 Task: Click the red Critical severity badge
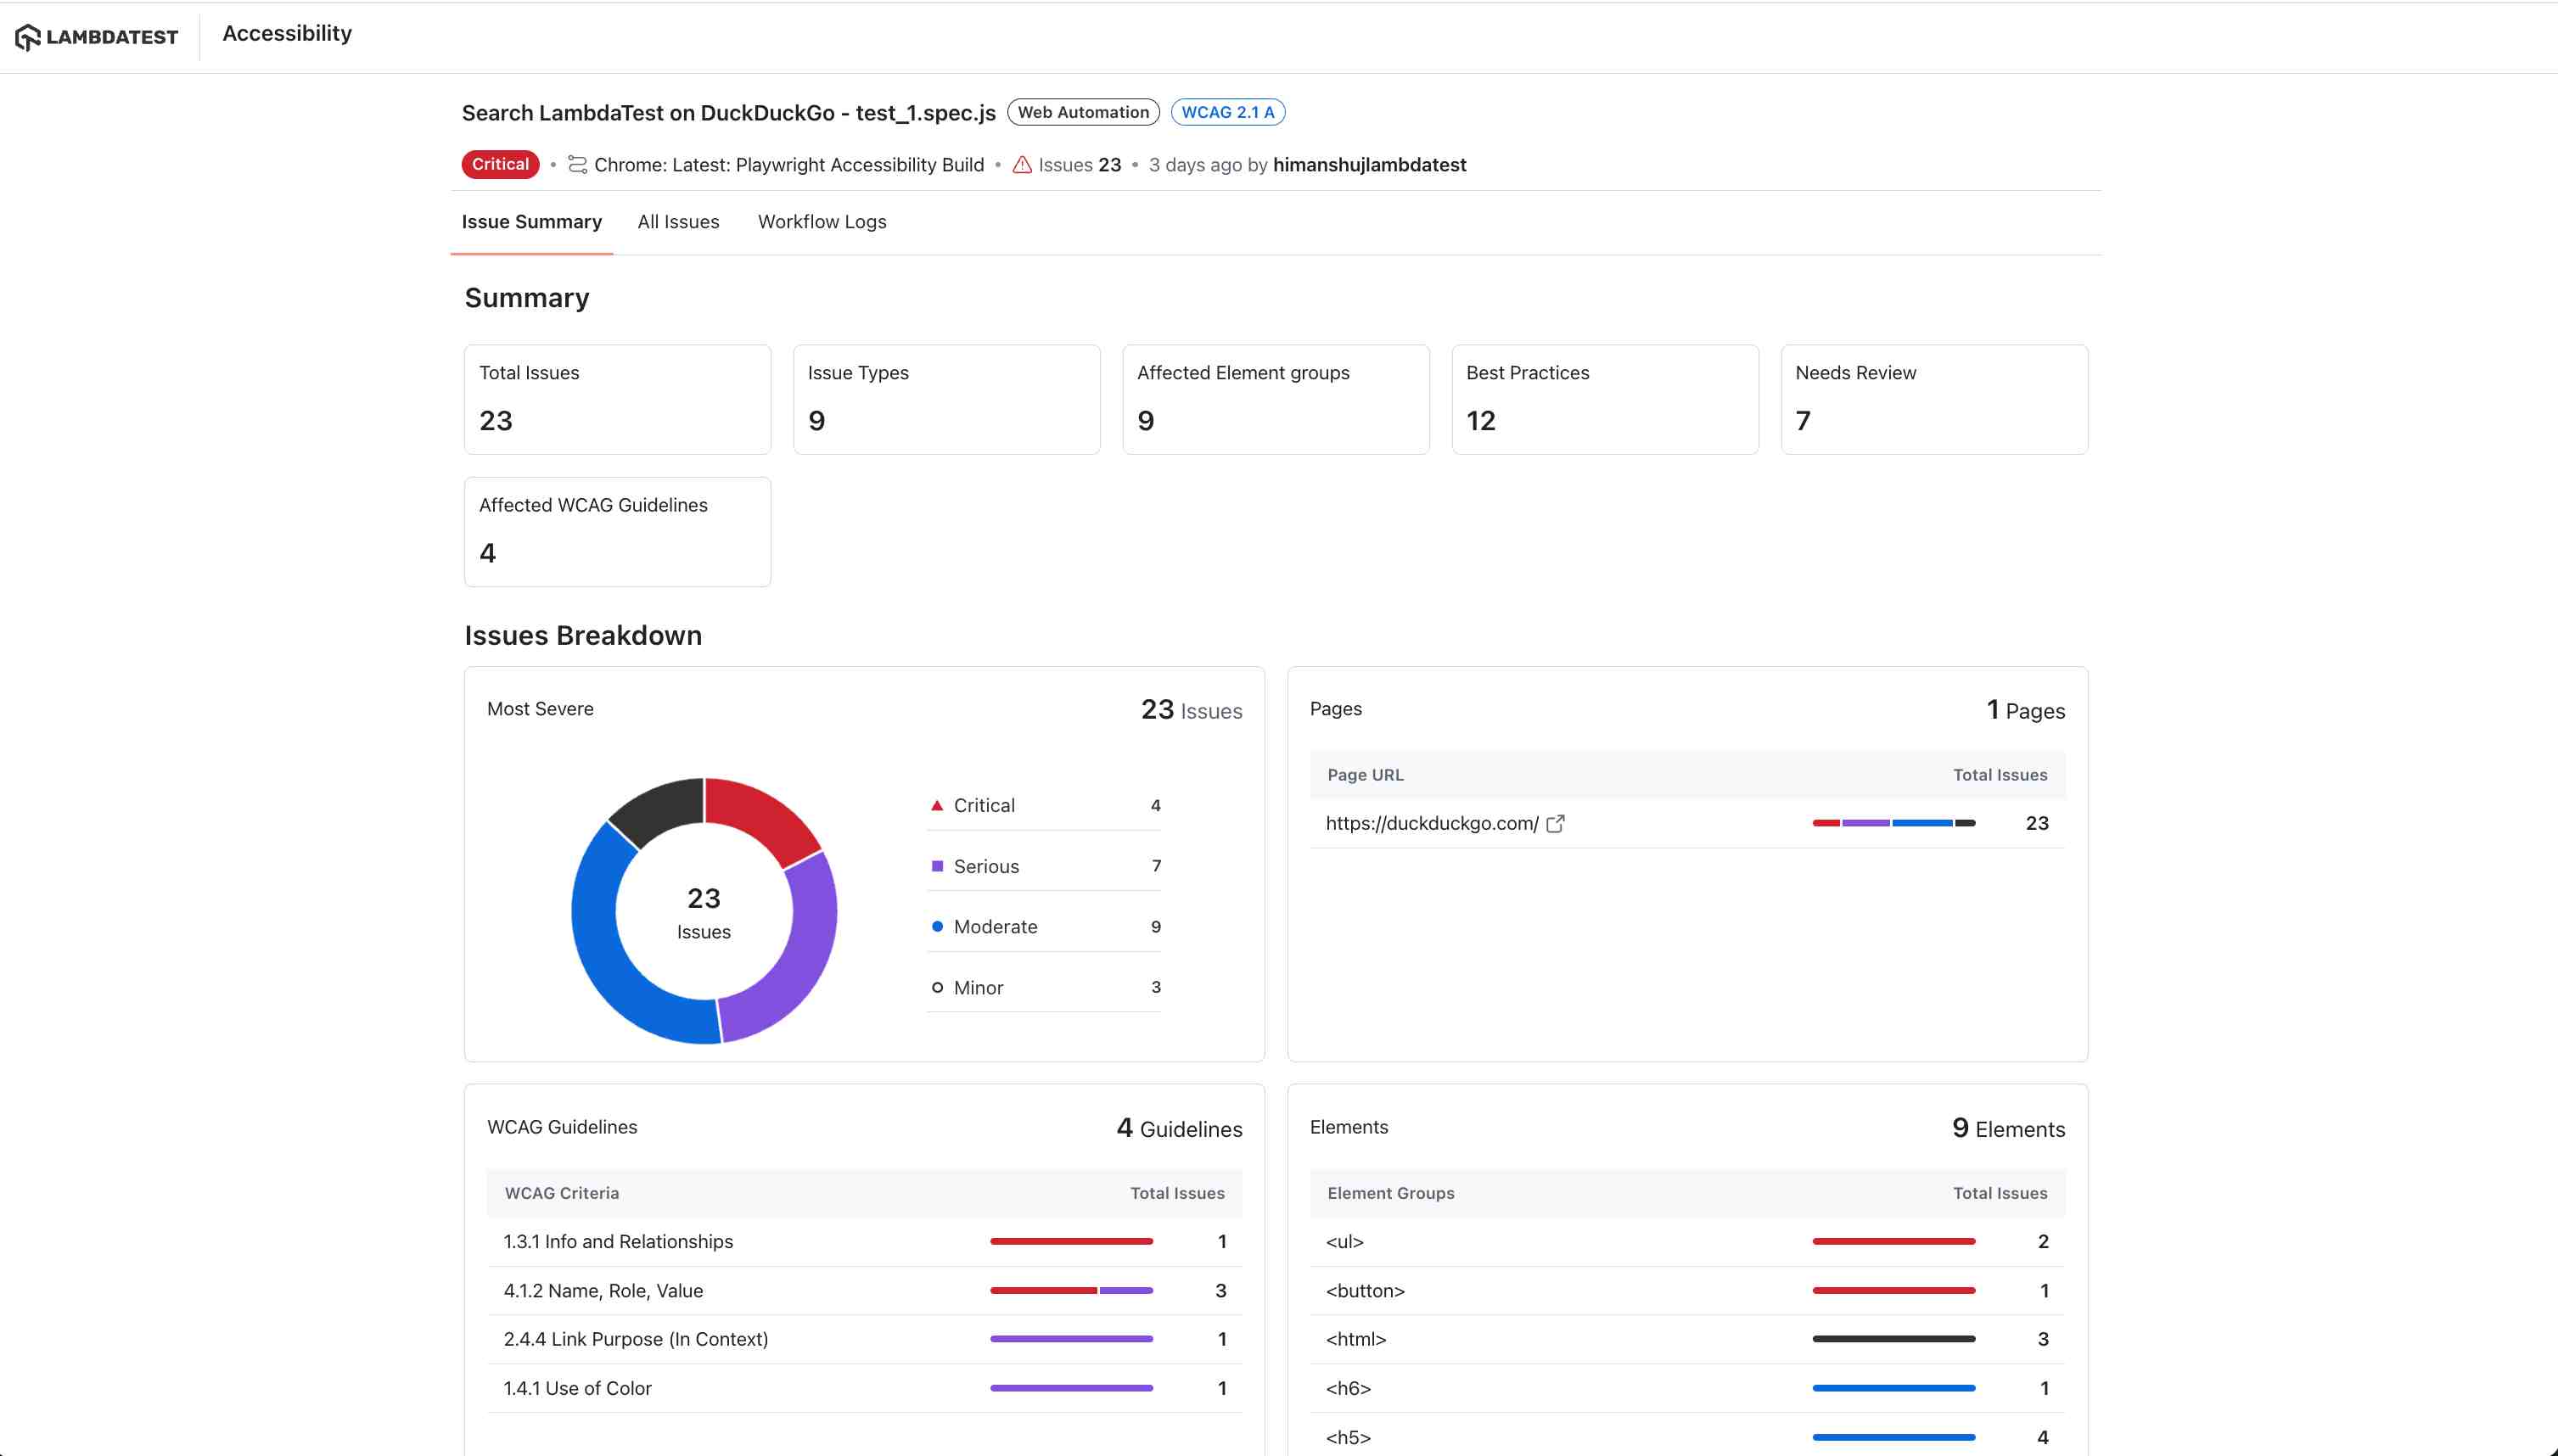[x=500, y=165]
